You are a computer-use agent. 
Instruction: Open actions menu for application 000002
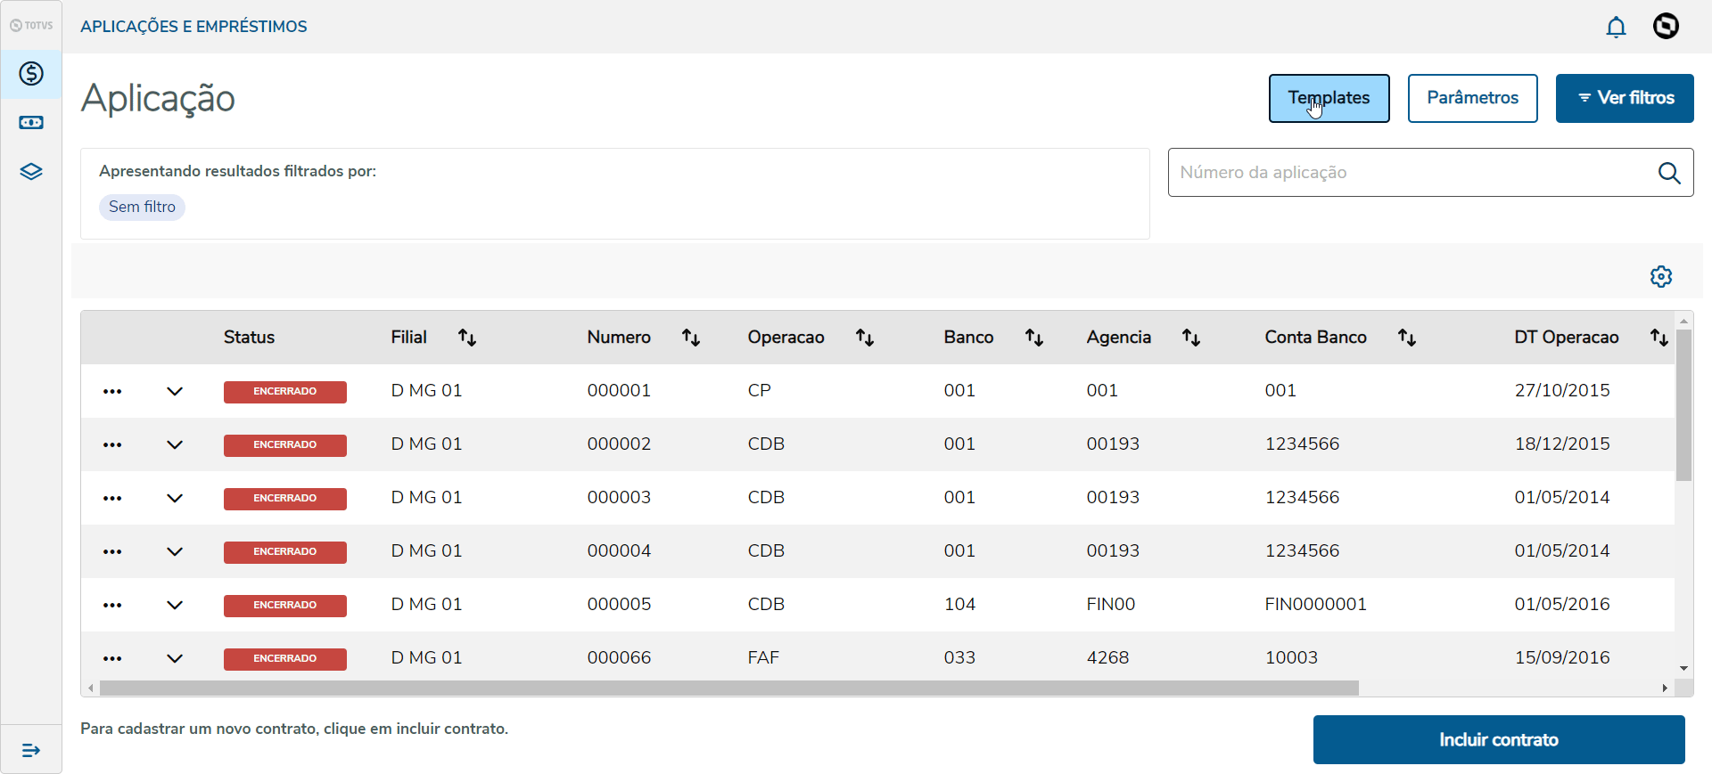[112, 444]
